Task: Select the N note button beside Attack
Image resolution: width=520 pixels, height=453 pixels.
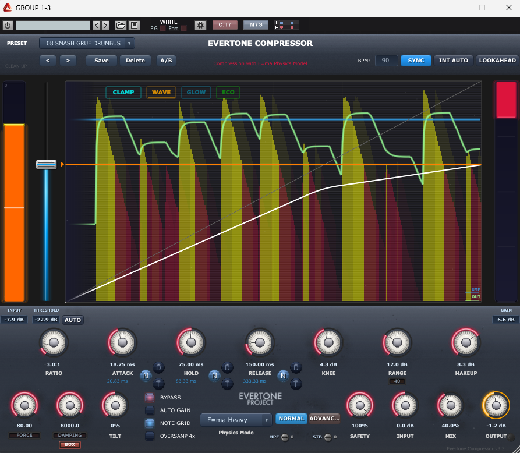Action: click(x=145, y=376)
